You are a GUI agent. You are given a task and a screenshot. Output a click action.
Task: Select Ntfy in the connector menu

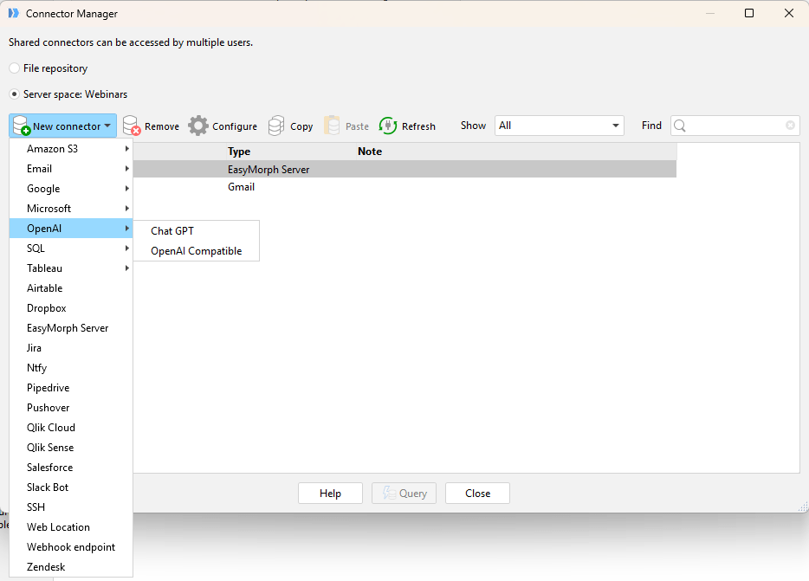(x=71, y=368)
